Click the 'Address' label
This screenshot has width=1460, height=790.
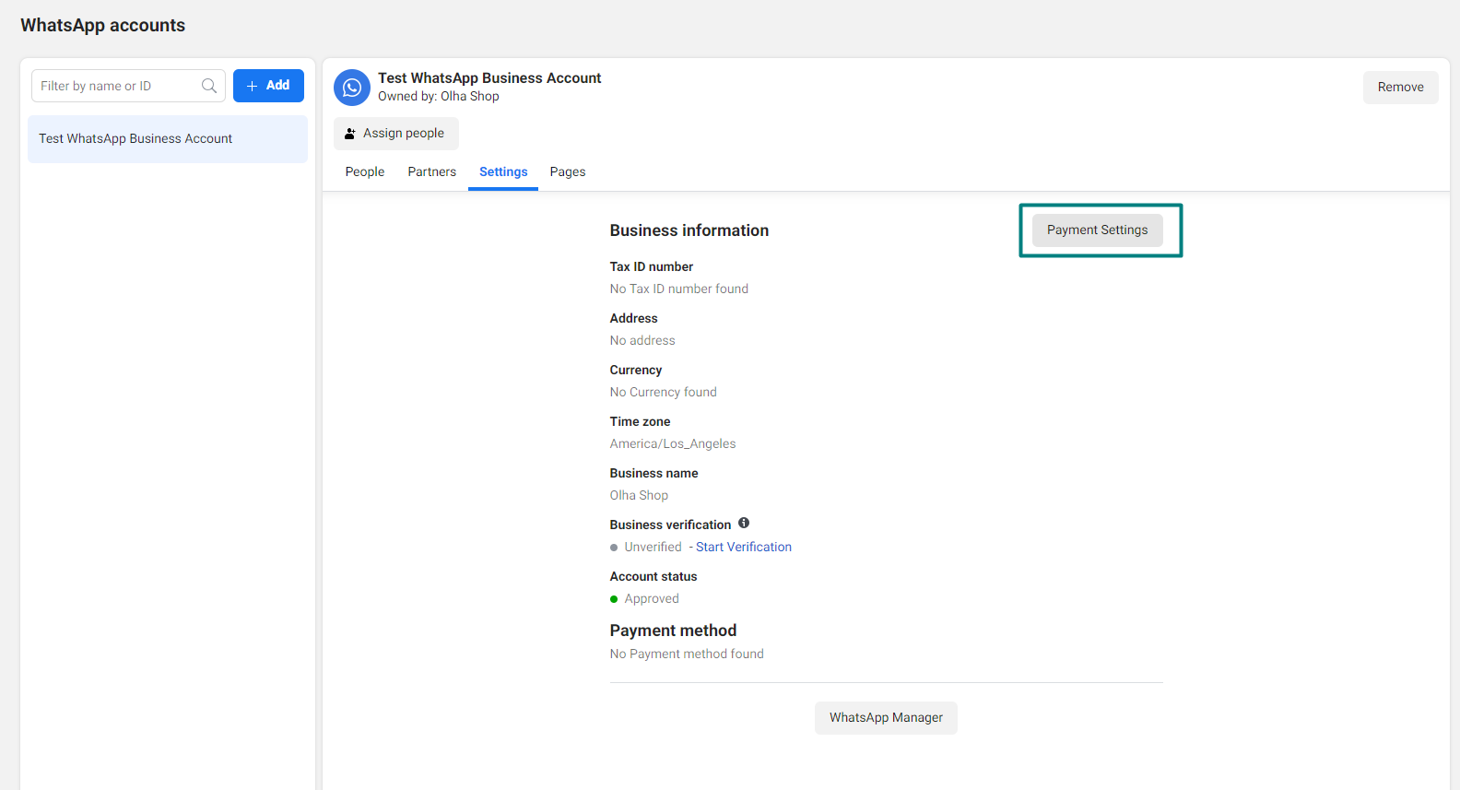[634, 318]
